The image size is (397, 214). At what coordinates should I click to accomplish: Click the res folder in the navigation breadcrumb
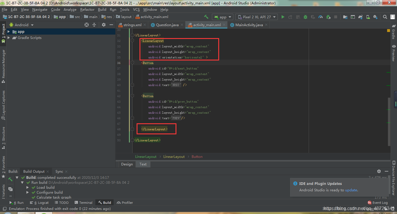[x=107, y=17]
